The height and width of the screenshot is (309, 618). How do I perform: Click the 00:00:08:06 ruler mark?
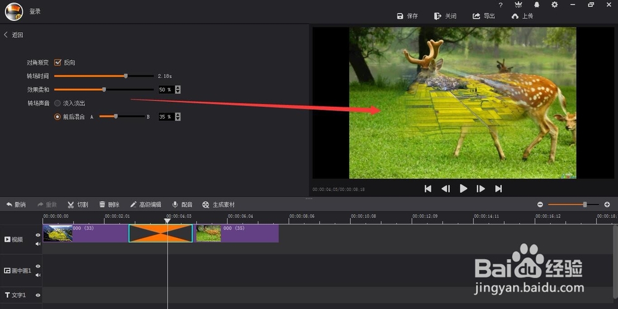click(302, 216)
